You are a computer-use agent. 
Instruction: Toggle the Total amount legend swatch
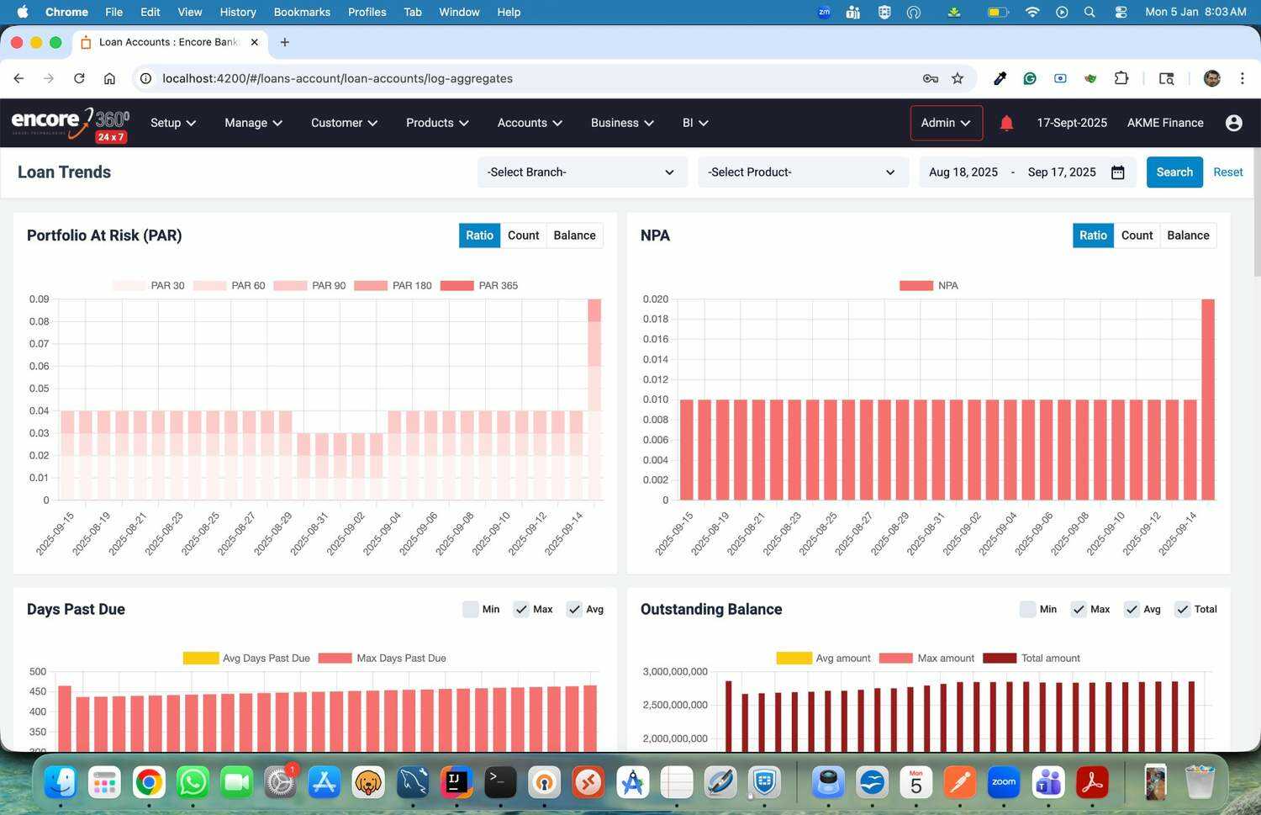tap(1000, 659)
